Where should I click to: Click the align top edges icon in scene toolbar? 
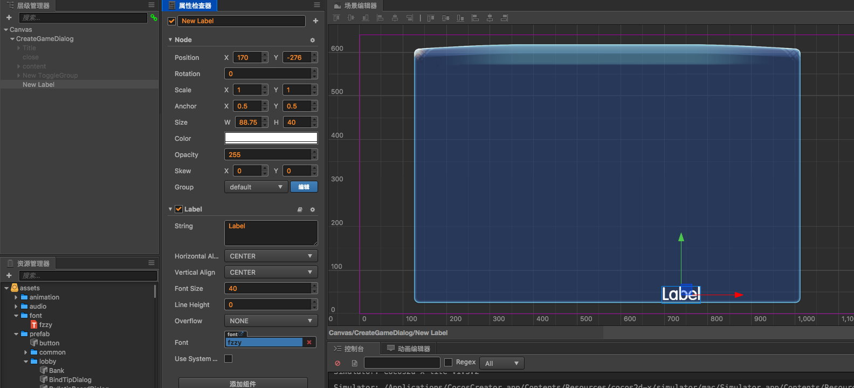(336, 18)
